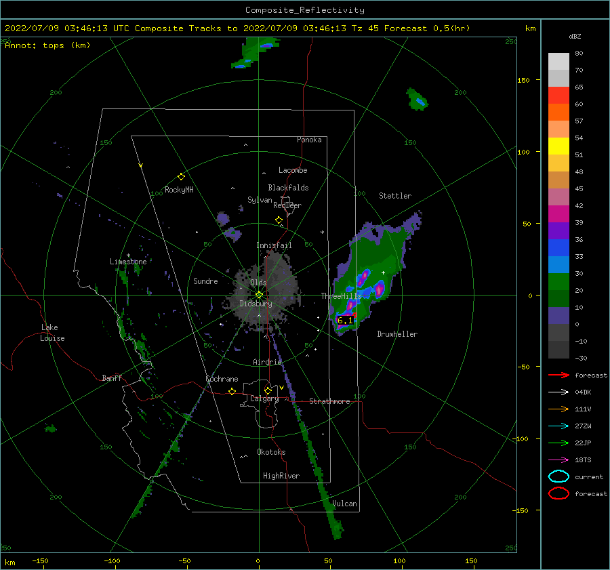The height and width of the screenshot is (570, 610).
Task: Click the Sylvan label
Action: click(x=260, y=200)
